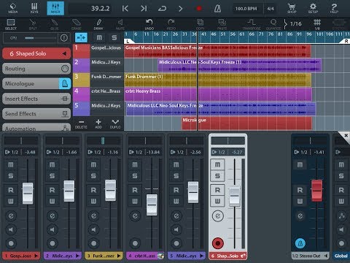Toggle global mute above track list

point(99,37)
